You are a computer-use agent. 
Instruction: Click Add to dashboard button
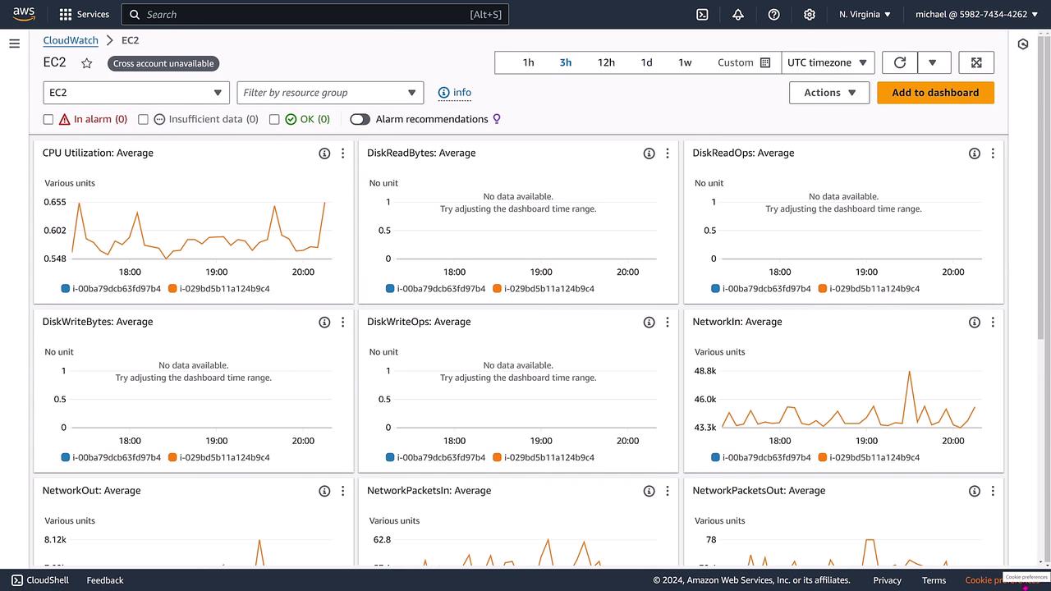coord(935,93)
